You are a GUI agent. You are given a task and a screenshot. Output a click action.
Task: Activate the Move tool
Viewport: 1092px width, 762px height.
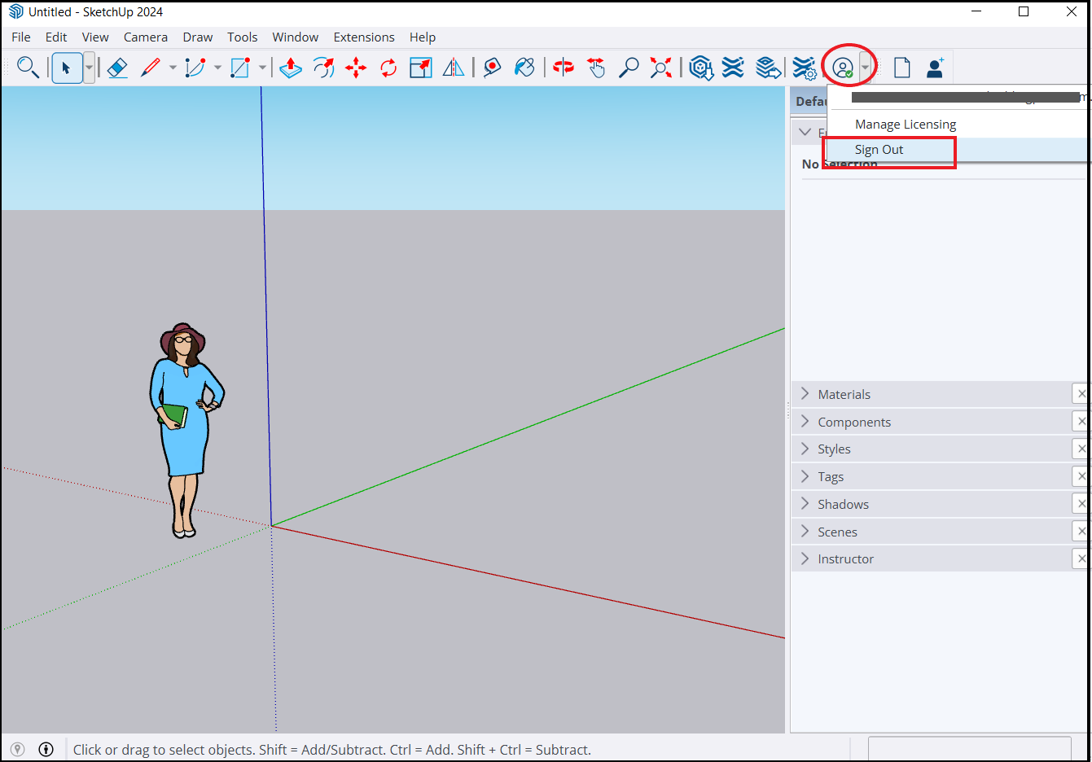pyautogui.click(x=356, y=68)
